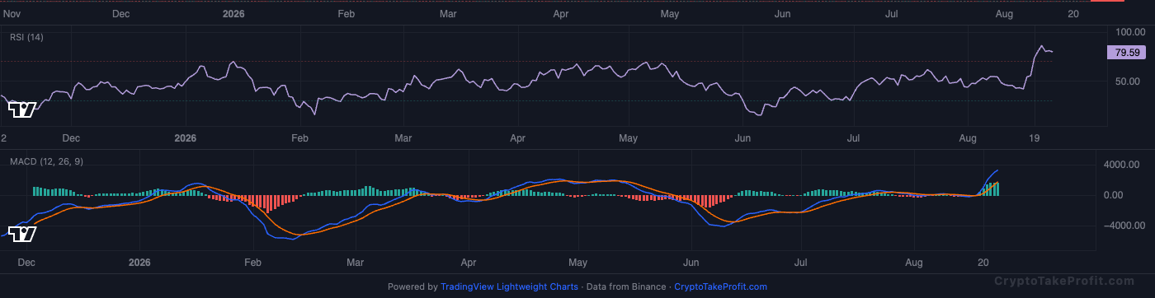Click 'Apr' on the RSI pane time axis
The image size is (1155, 298).
click(518, 138)
